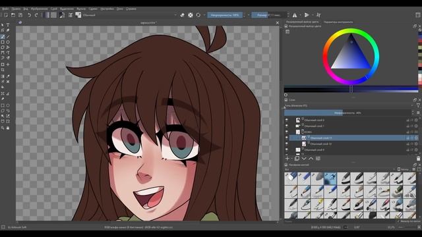
Task: Toggle preserve alpha in toolbar
Action: click(191, 15)
